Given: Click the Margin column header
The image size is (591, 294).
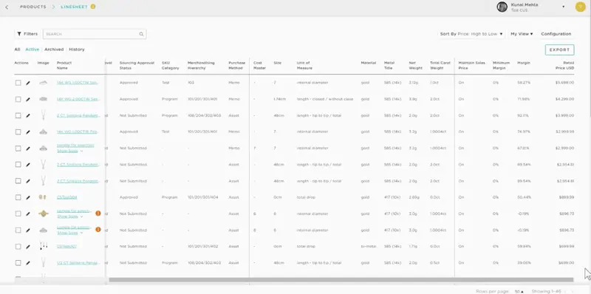Looking at the screenshot, I should [524, 63].
